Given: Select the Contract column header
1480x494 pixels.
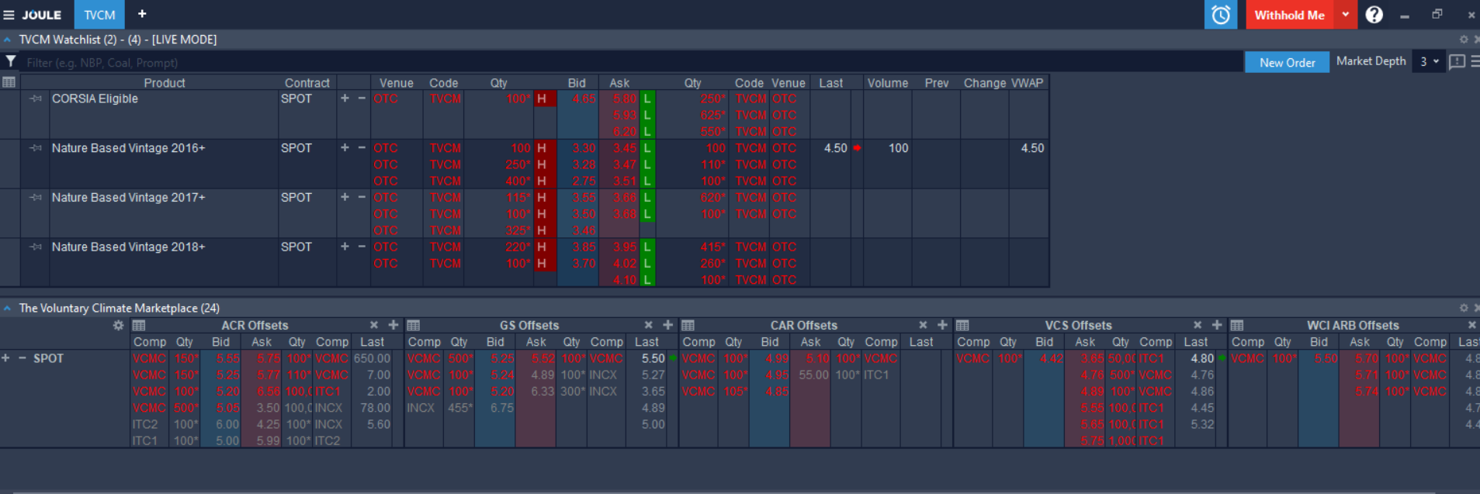Looking at the screenshot, I should (307, 83).
